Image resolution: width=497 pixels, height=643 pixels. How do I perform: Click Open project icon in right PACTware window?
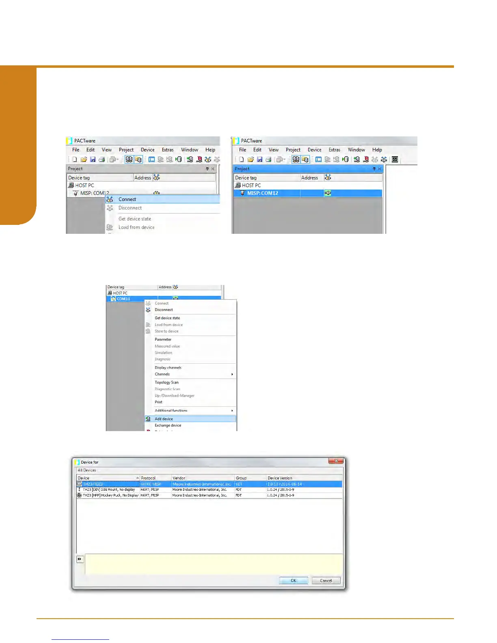(x=251, y=160)
